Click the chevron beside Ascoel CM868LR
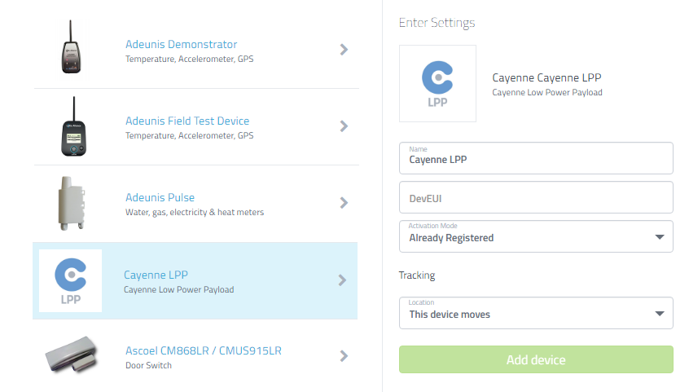The image size is (689, 392). click(x=344, y=356)
